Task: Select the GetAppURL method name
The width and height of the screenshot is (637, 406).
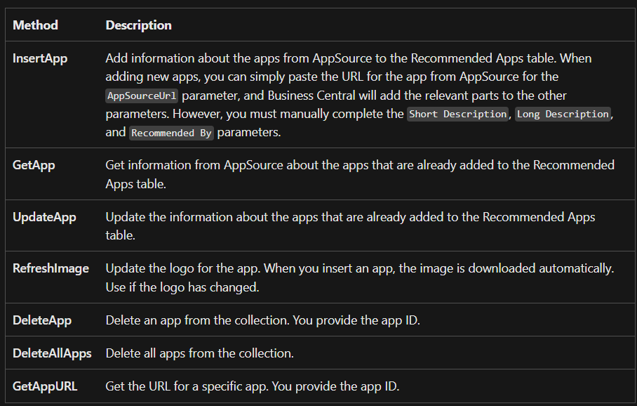Action: point(45,386)
